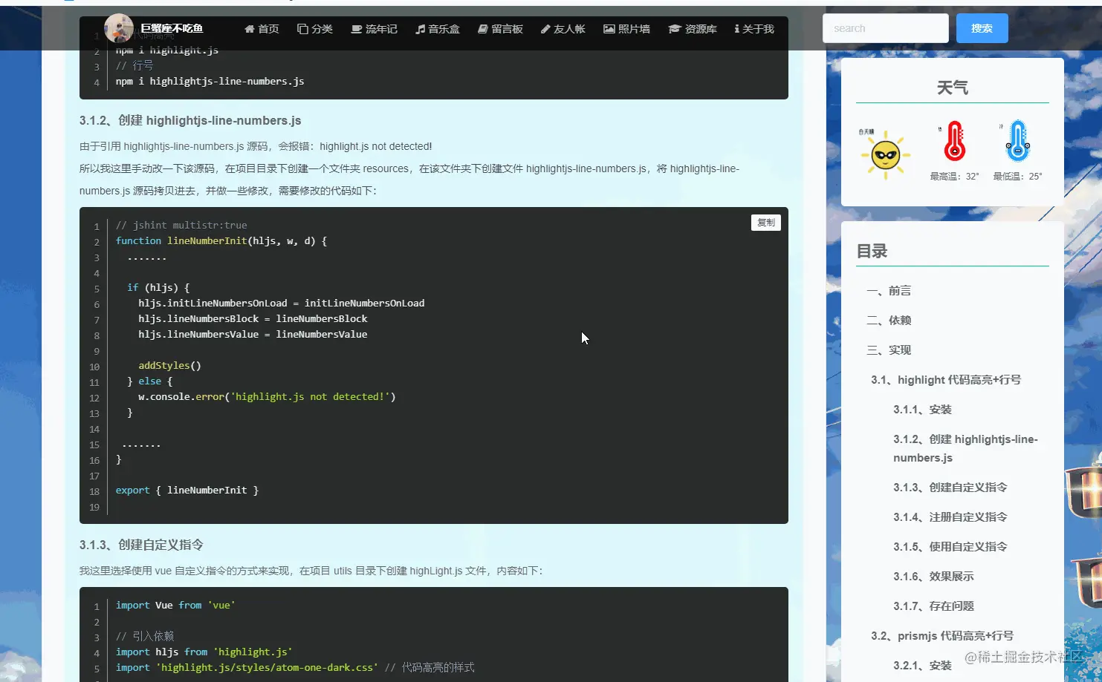
Task: Go to 3.1.3、创建自定义指令 in 目录 sidebar
Action: (x=950, y=488)
